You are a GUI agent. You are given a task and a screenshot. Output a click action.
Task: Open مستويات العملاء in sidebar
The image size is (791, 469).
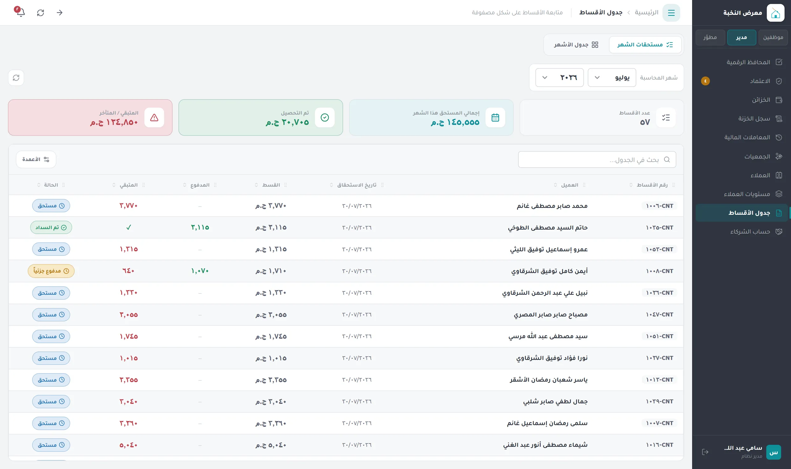(x=741, y=194)
